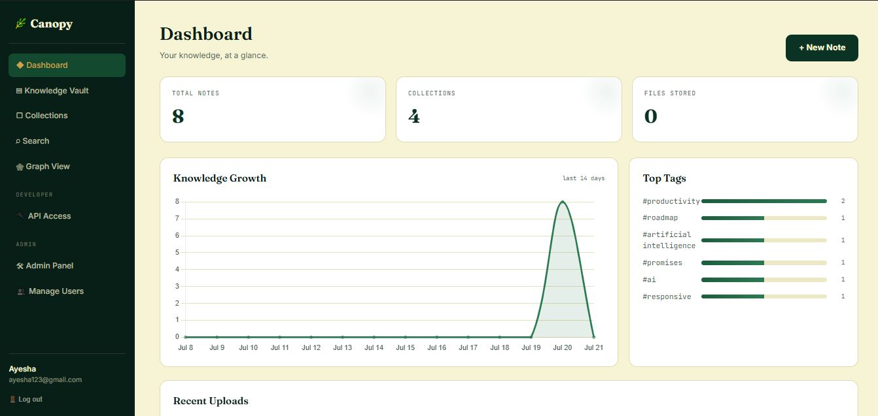Click the Dashboard page title
878x416 pixels.
click(x=206, y=34)
